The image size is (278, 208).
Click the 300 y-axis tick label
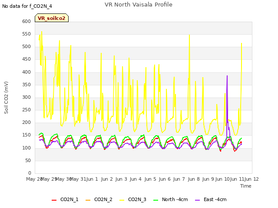(26, 97)
